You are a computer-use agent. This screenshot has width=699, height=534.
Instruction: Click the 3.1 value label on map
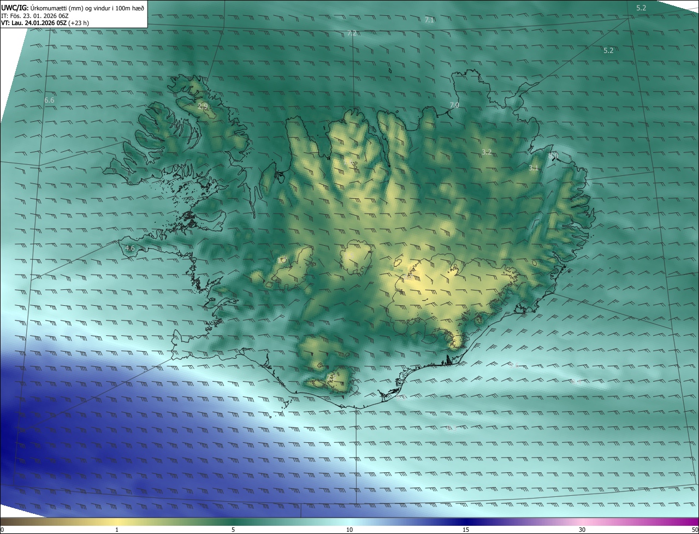pos(534,168)
